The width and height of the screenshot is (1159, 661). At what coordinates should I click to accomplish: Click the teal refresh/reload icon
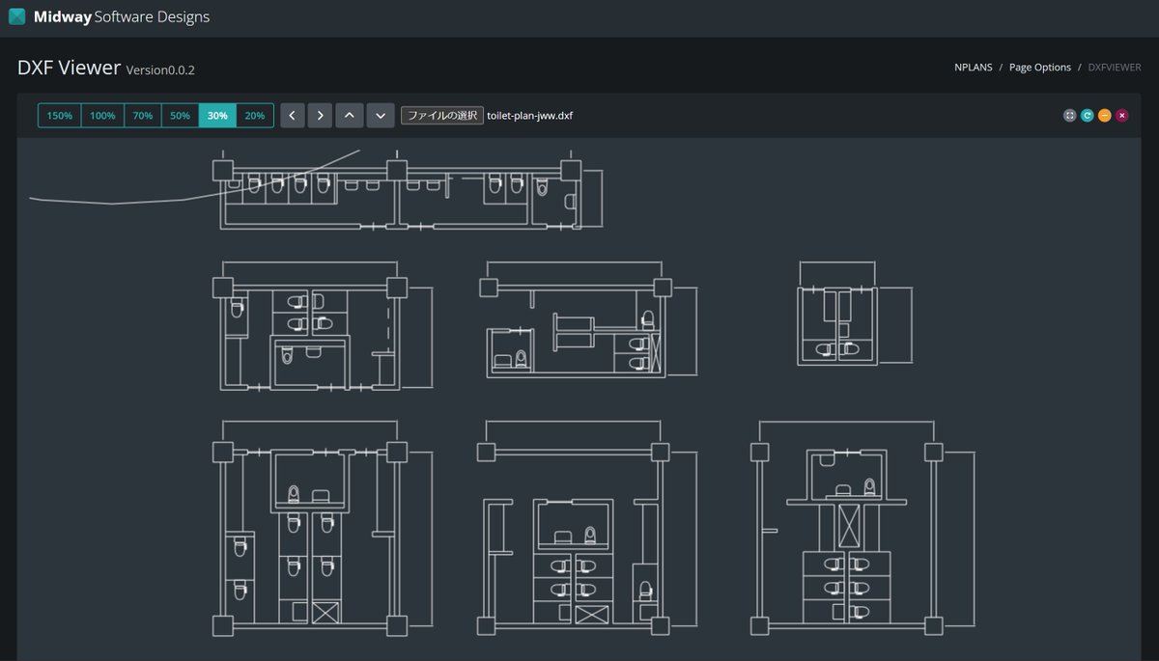(x=1088, y=115)
